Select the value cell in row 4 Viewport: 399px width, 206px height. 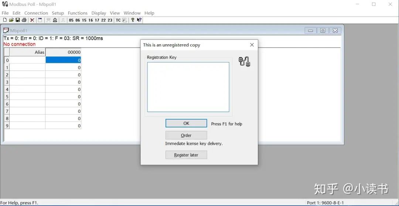[x=63, y=89]
